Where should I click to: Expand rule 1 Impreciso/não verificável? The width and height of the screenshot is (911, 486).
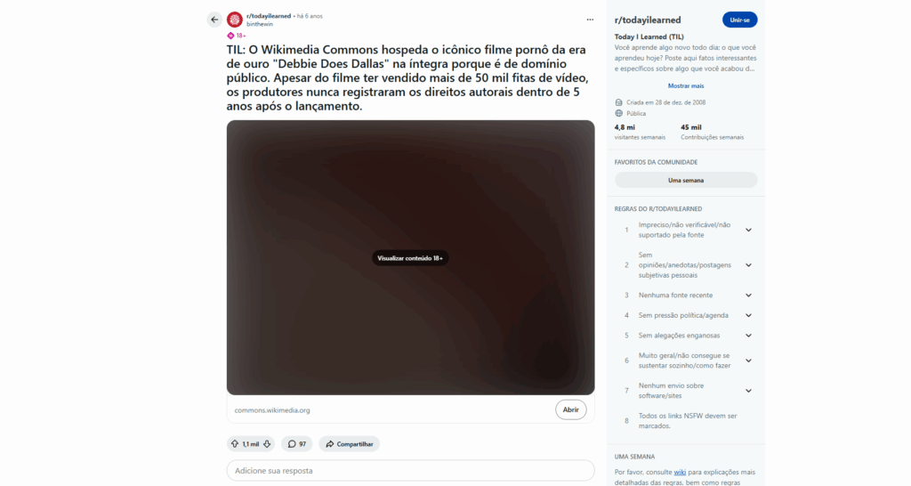coord(748,231)
